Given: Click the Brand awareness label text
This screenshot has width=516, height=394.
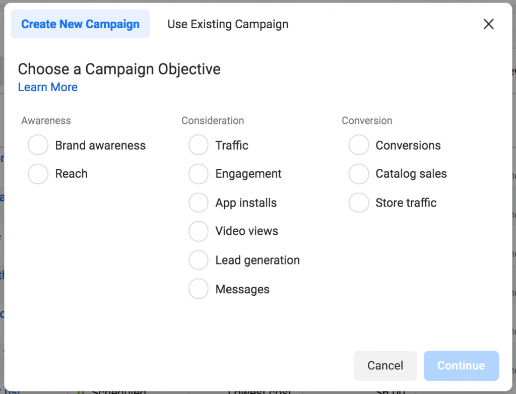Looking at the screenshot, I should click(x=100, y=146).
